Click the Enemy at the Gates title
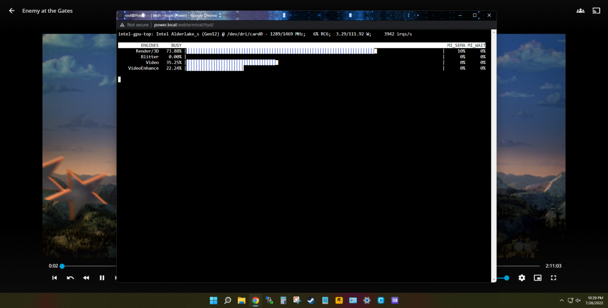Screen dimensions: 608x308 (x=47, y=11)
